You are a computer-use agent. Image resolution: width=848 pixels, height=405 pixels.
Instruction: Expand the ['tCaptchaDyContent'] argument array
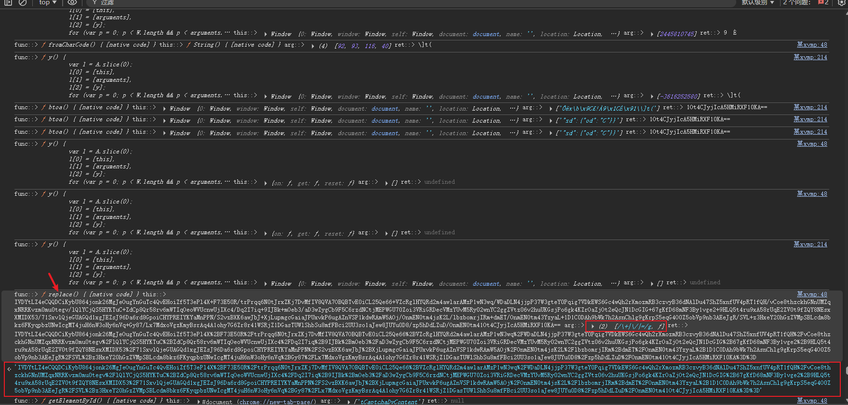348,402
